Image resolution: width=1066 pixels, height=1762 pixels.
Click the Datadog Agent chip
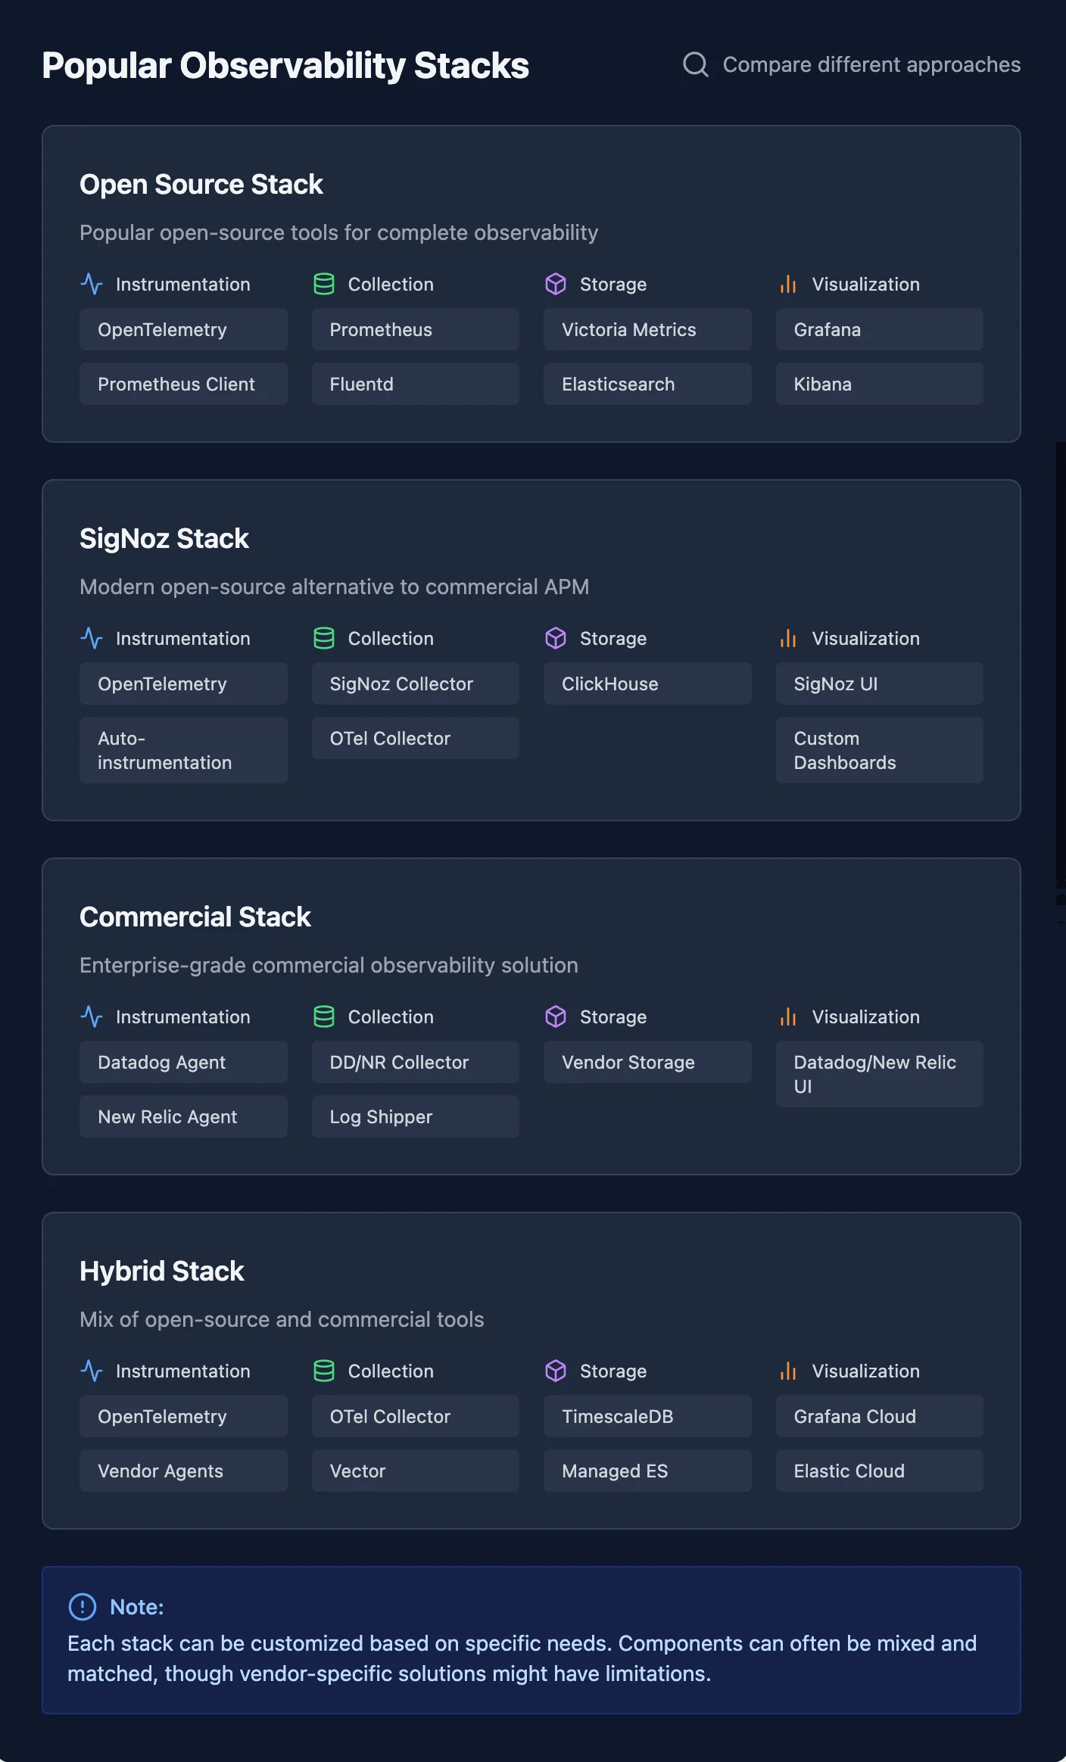click(x=183, y=1062)
